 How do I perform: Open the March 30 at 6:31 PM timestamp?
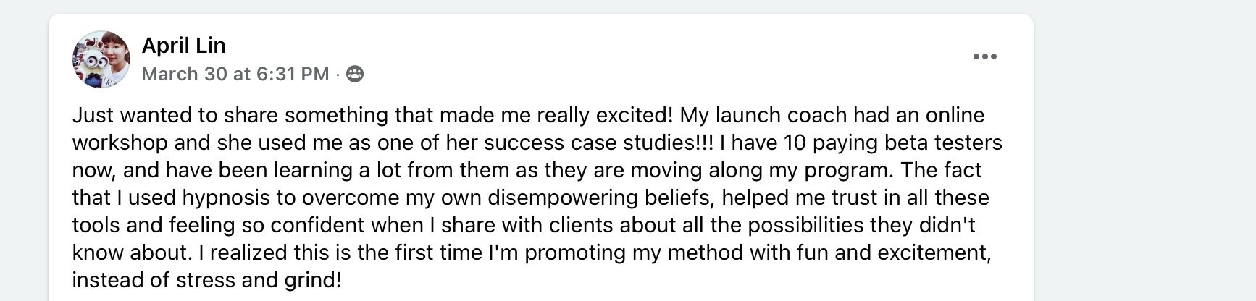(235, 74)
